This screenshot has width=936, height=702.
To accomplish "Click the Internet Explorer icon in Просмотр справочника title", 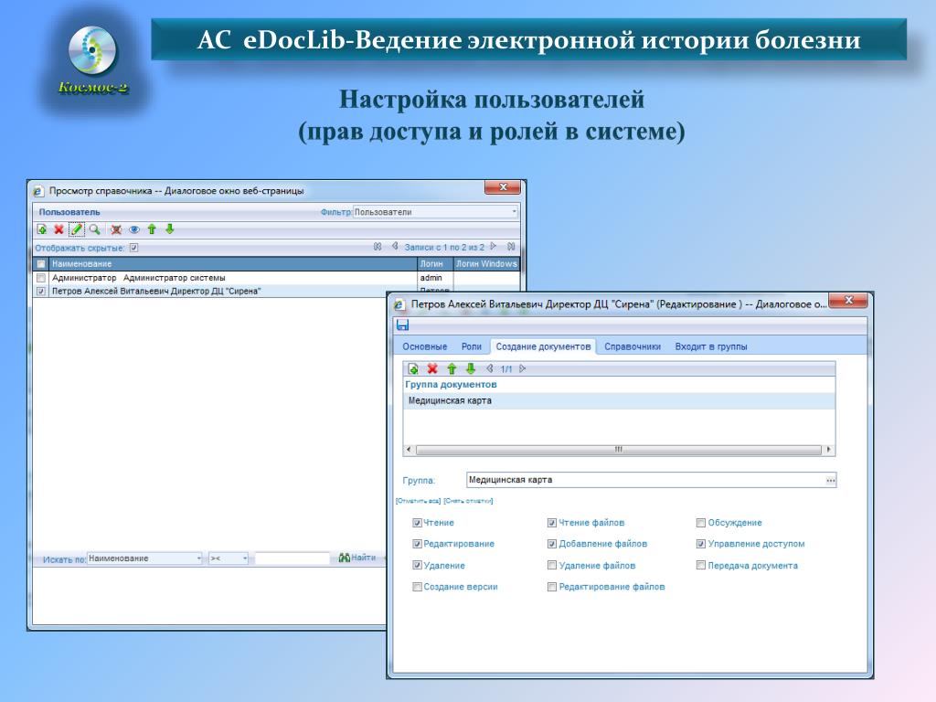I will point(38,191).
